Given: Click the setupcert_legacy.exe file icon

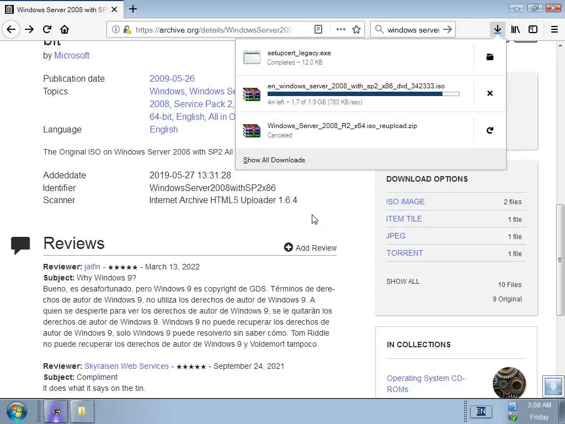Looking at the screenshot, I should tap(252, 57).
